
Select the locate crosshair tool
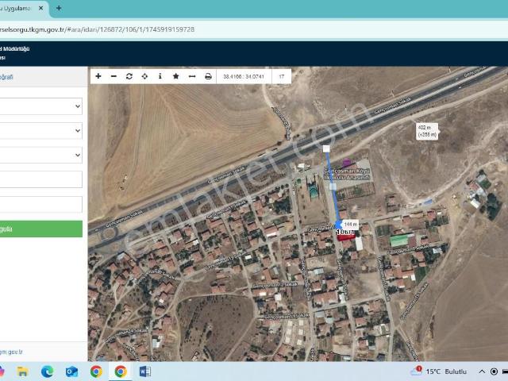[x=144, y=77]
